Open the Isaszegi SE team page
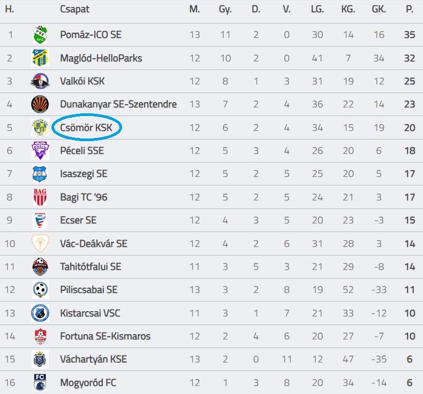Screen dimensions: 423x394 tap(84, 174)
